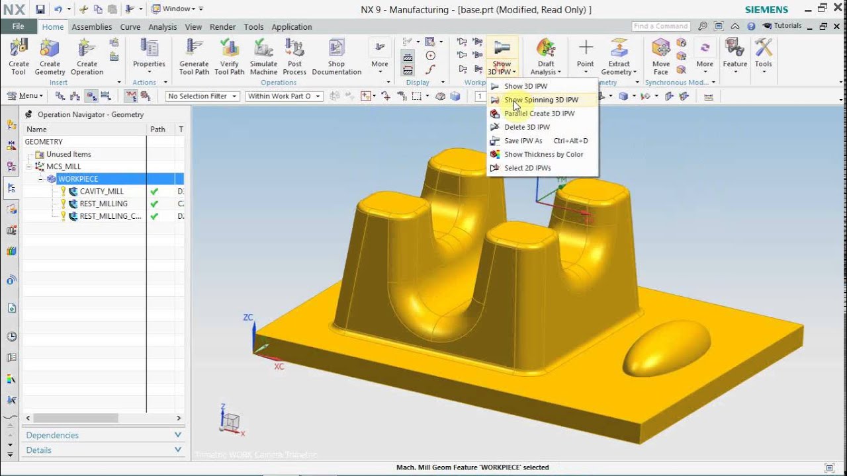Click the search magnifier next to Find a Command
This screenshot has height=476, width=847.
703,26
